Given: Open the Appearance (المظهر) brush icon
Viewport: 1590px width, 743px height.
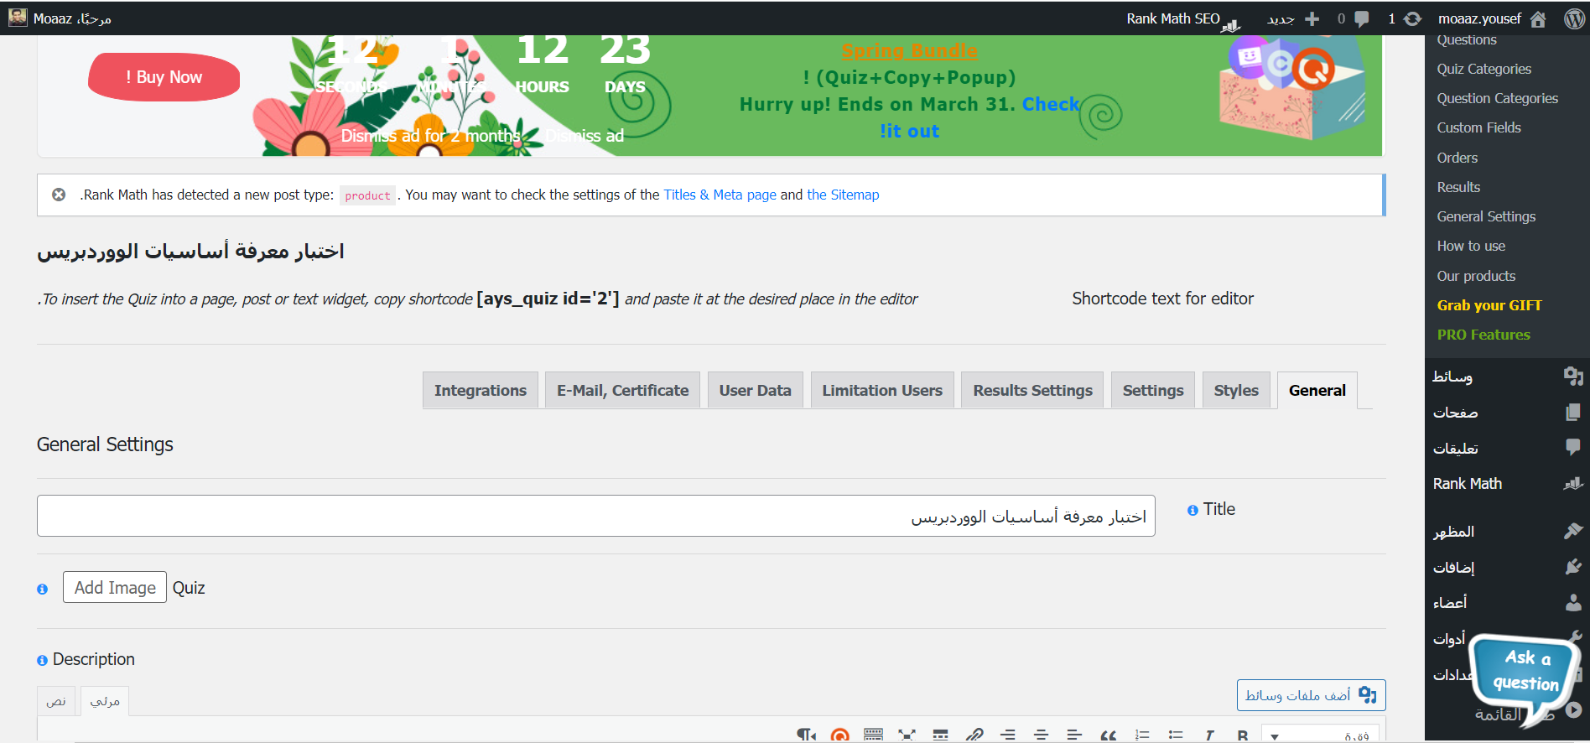Looking at the screenshot, I should (x=1573, y=531).
